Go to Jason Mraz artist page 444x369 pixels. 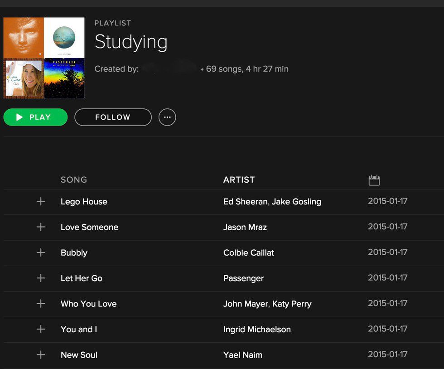pos(245,227)
